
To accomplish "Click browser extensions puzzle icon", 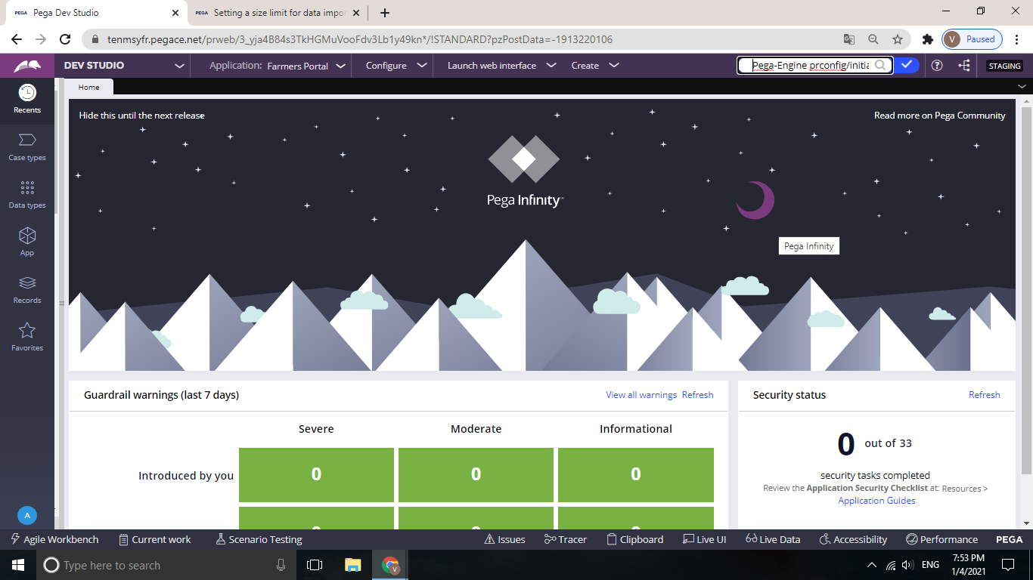I will click(927, 39).
